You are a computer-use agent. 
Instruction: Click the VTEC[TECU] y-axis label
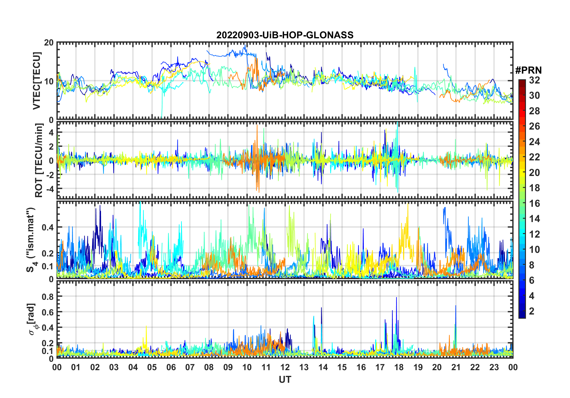click(37, 81)
